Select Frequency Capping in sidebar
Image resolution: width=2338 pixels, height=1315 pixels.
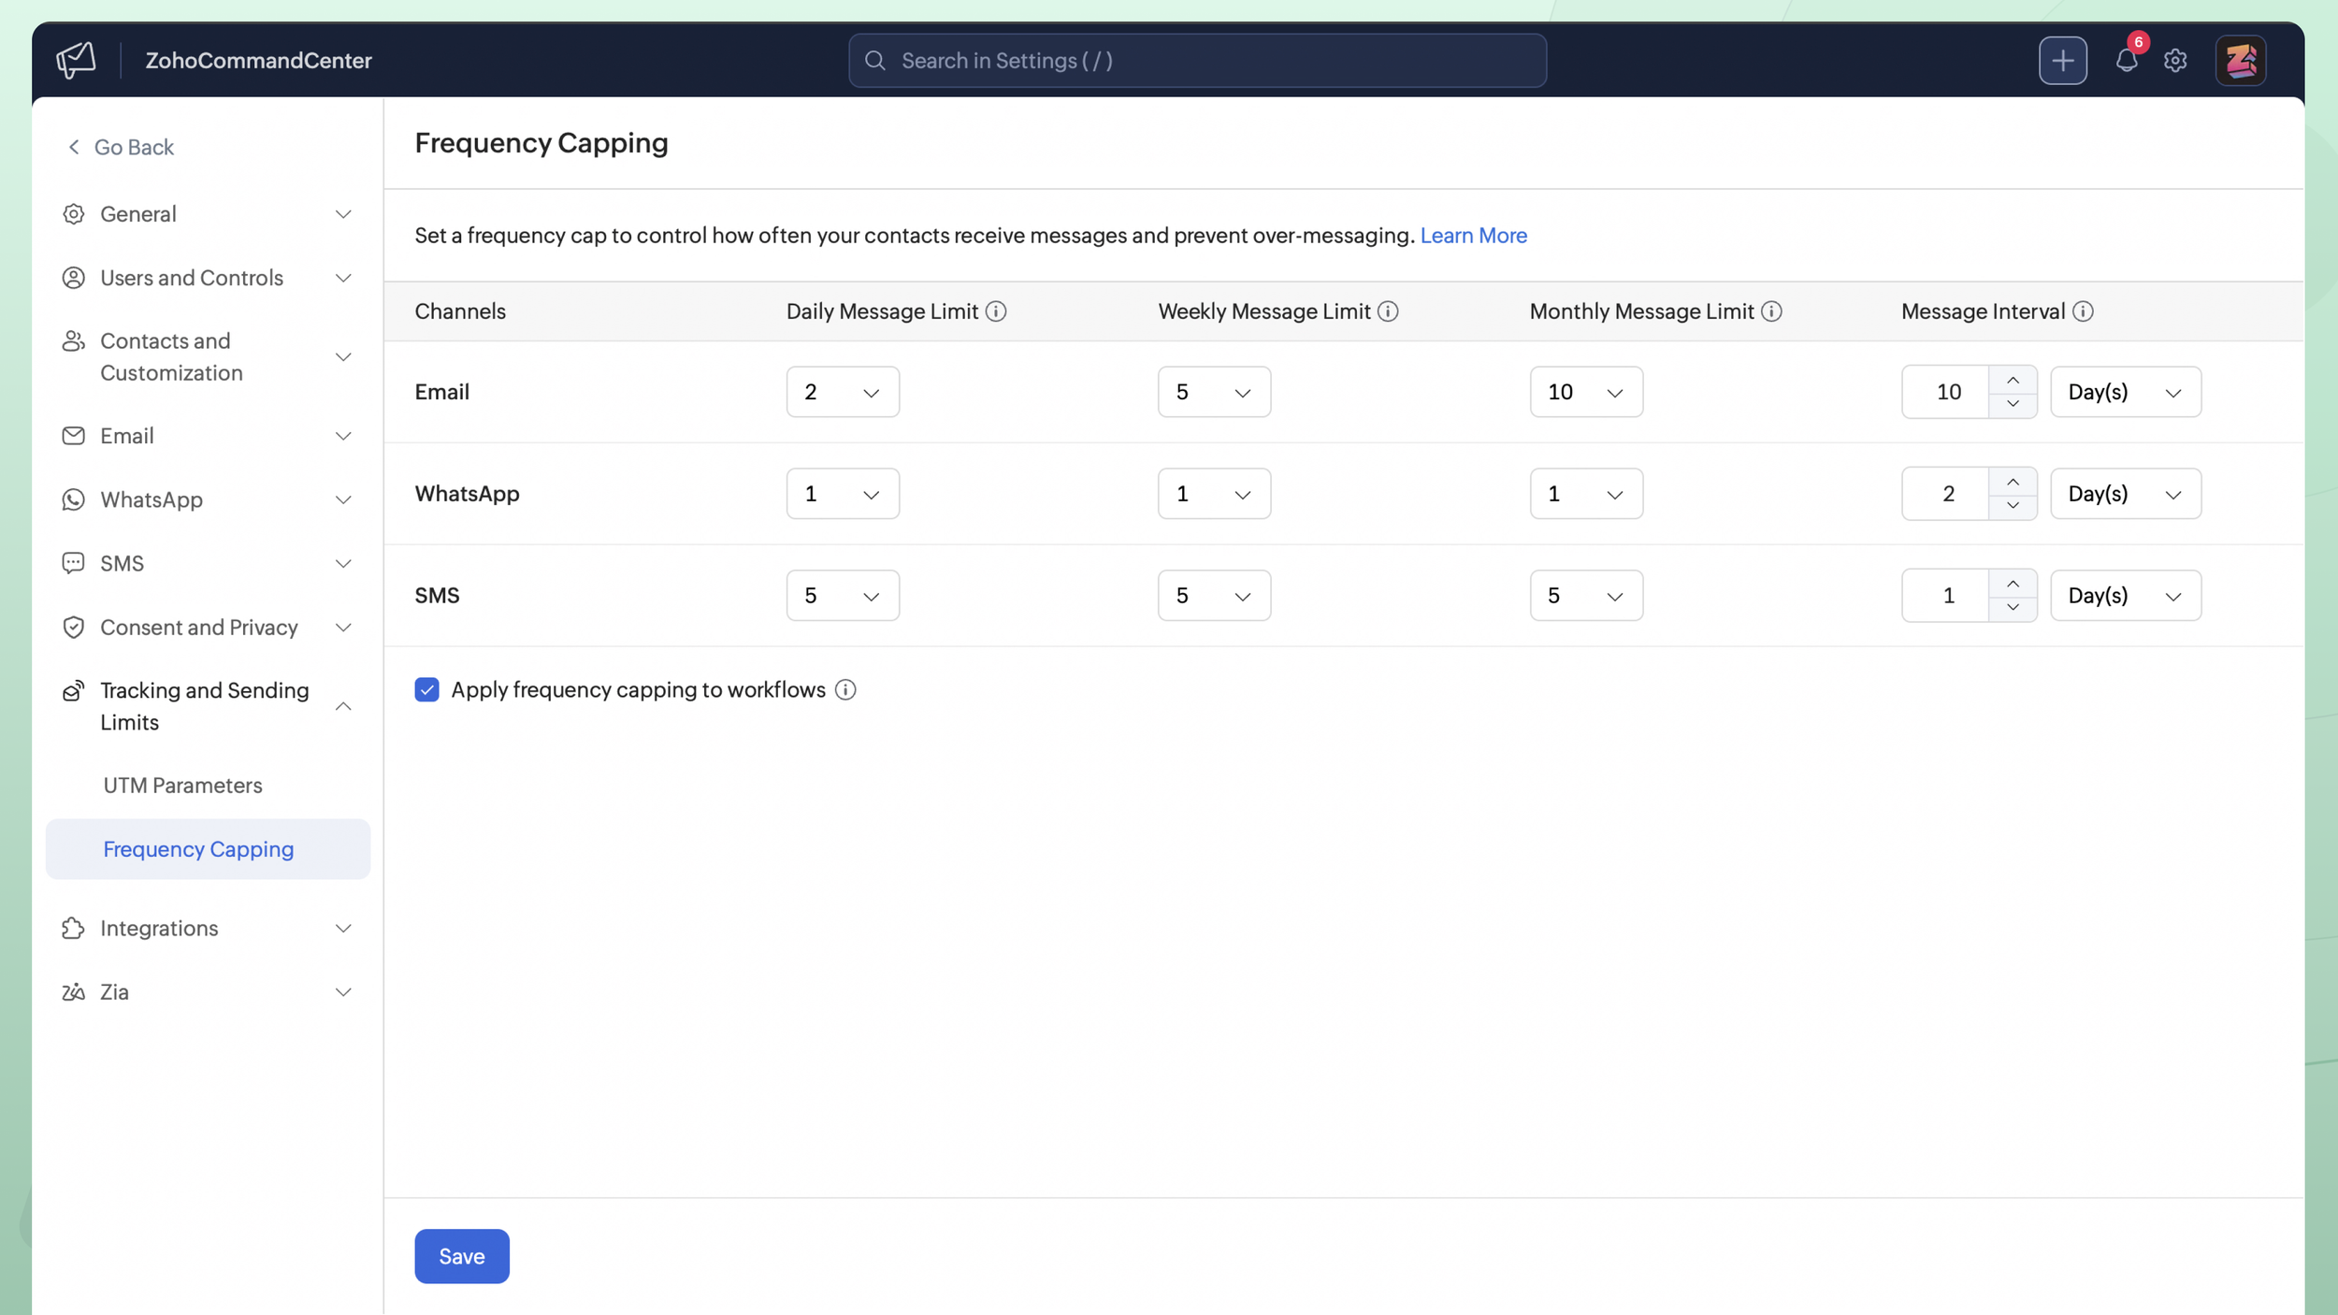point(208,849)
